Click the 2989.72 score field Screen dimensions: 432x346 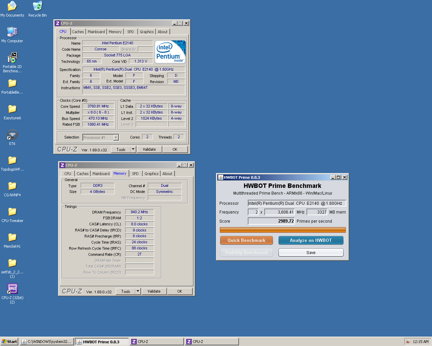tap(271, 221)
